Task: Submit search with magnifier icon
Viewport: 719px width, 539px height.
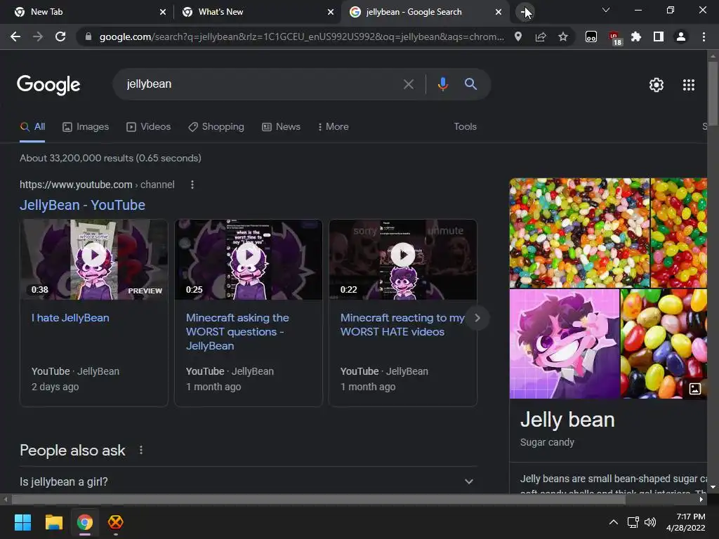Action: click(470, 84)
